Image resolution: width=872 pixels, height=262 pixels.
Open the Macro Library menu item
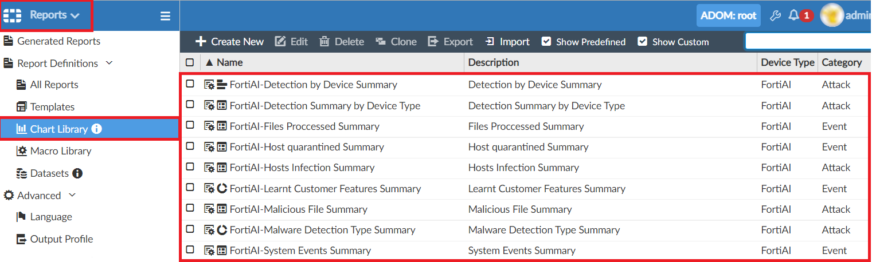60,151
